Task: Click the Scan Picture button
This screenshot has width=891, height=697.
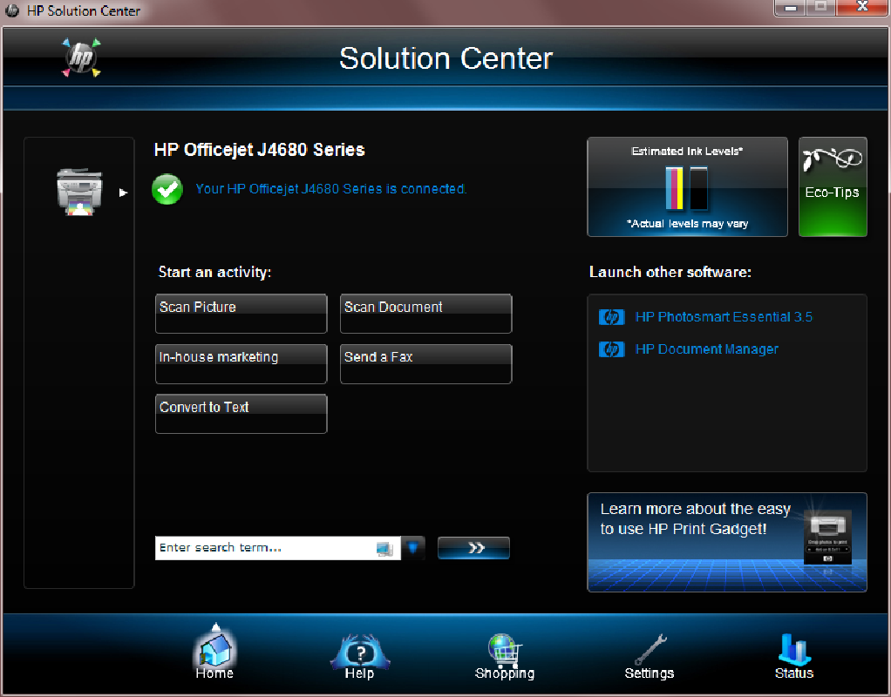Action: (241, 314)
